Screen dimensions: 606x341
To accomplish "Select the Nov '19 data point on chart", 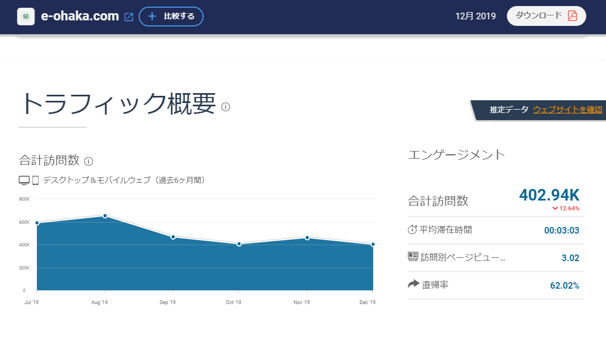I will (x=307, y=238).
